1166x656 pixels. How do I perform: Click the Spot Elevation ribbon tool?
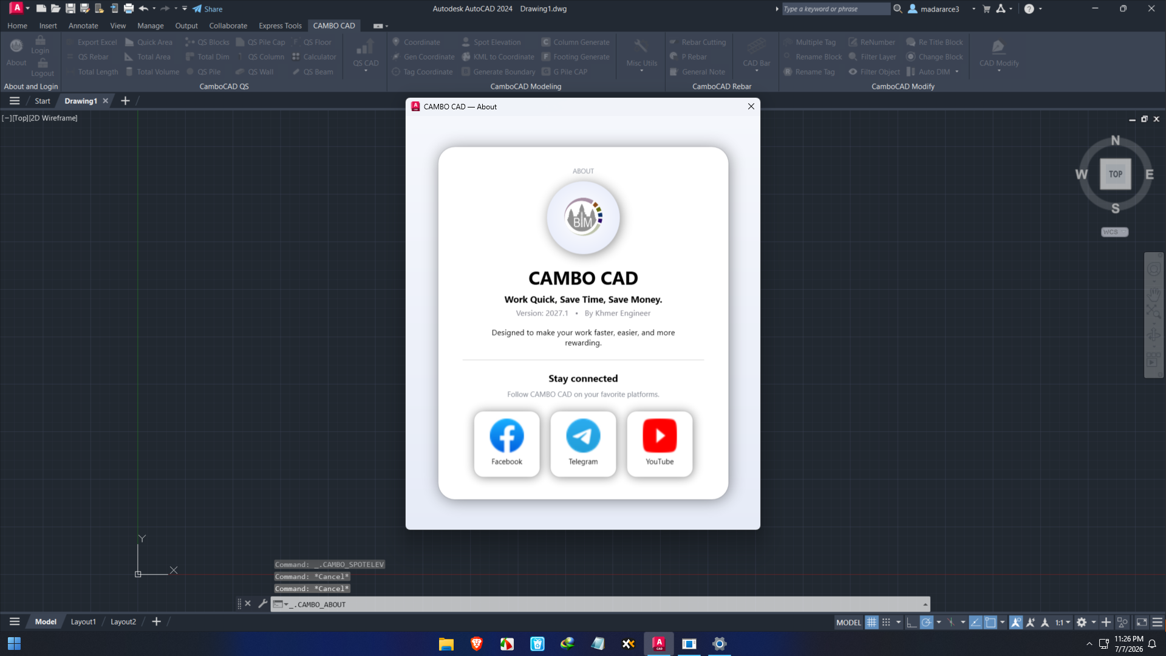click(491, 42)
